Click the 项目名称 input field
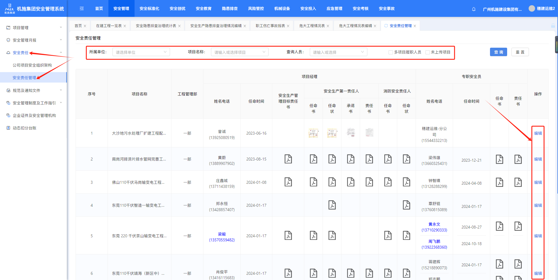 tap(239, 52)
